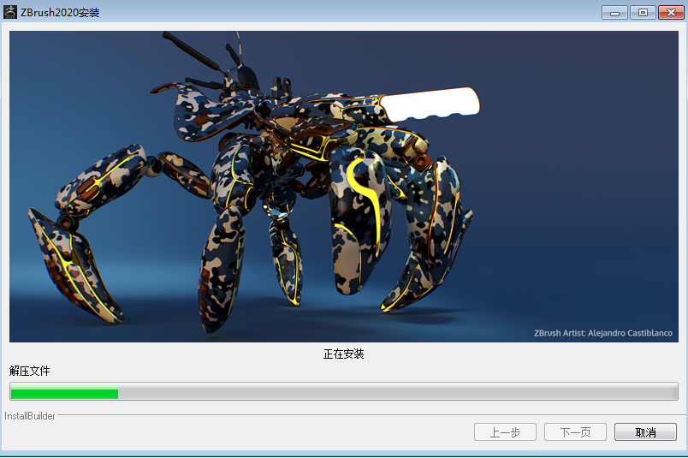This screenshot has height=458, width=688.
Task: Click the InstallBuilder label at bottom left
Action: (30, 416)
